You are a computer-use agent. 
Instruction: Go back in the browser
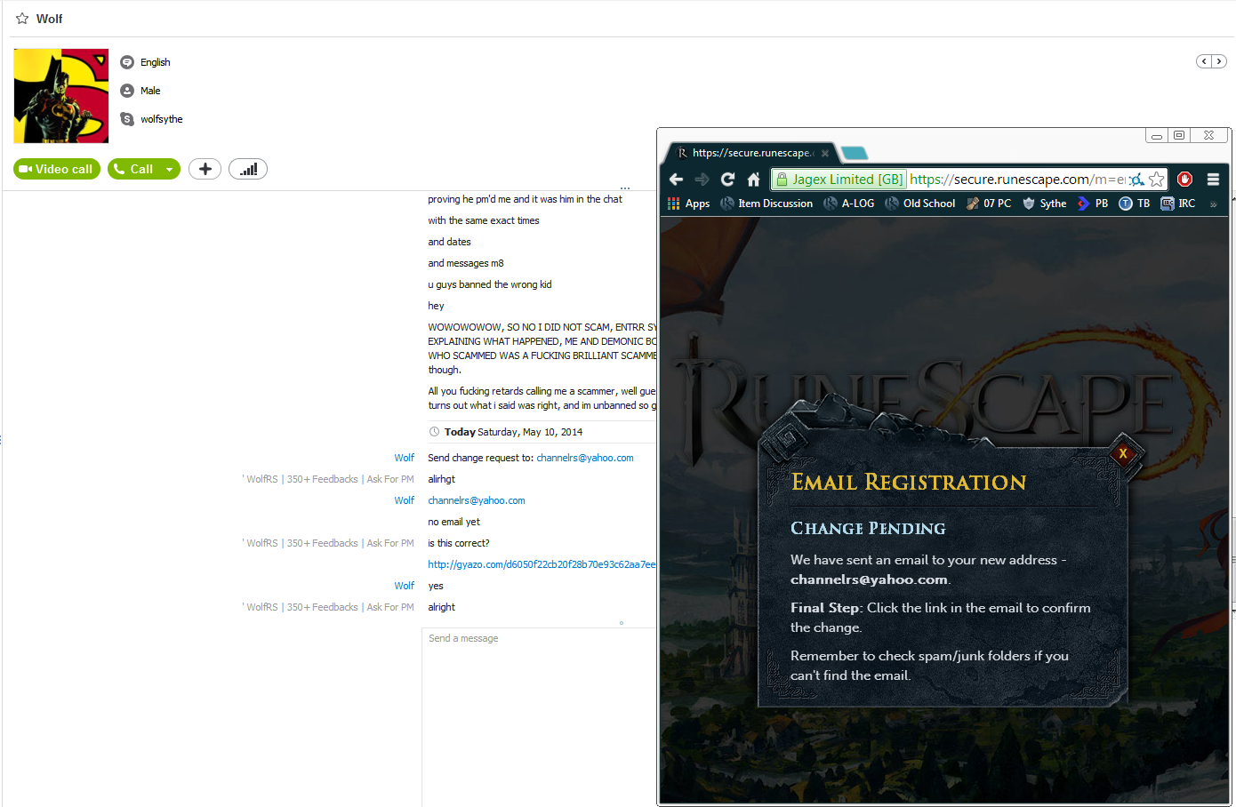676,180
